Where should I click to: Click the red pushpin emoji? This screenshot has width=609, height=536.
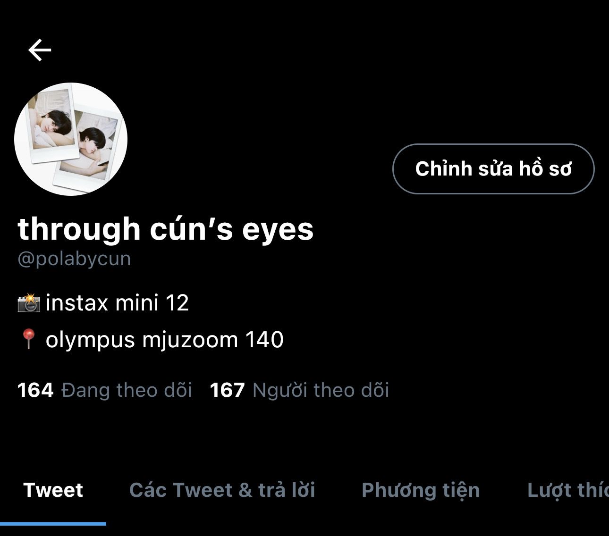coord(29,339)
